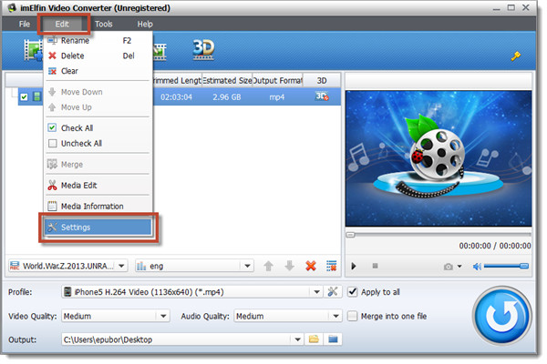Toggle Apply to all checkbox
The height and width of the screenshot is (364, 547).
click(x=353, y=291)
